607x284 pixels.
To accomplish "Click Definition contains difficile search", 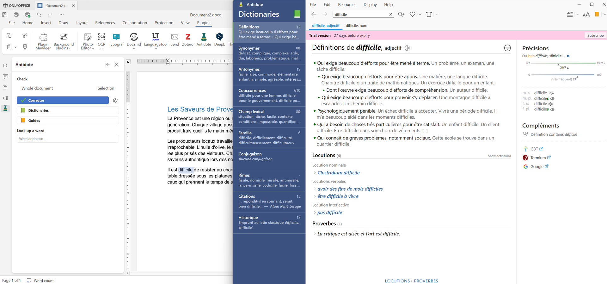I will (x=554, y=134).
